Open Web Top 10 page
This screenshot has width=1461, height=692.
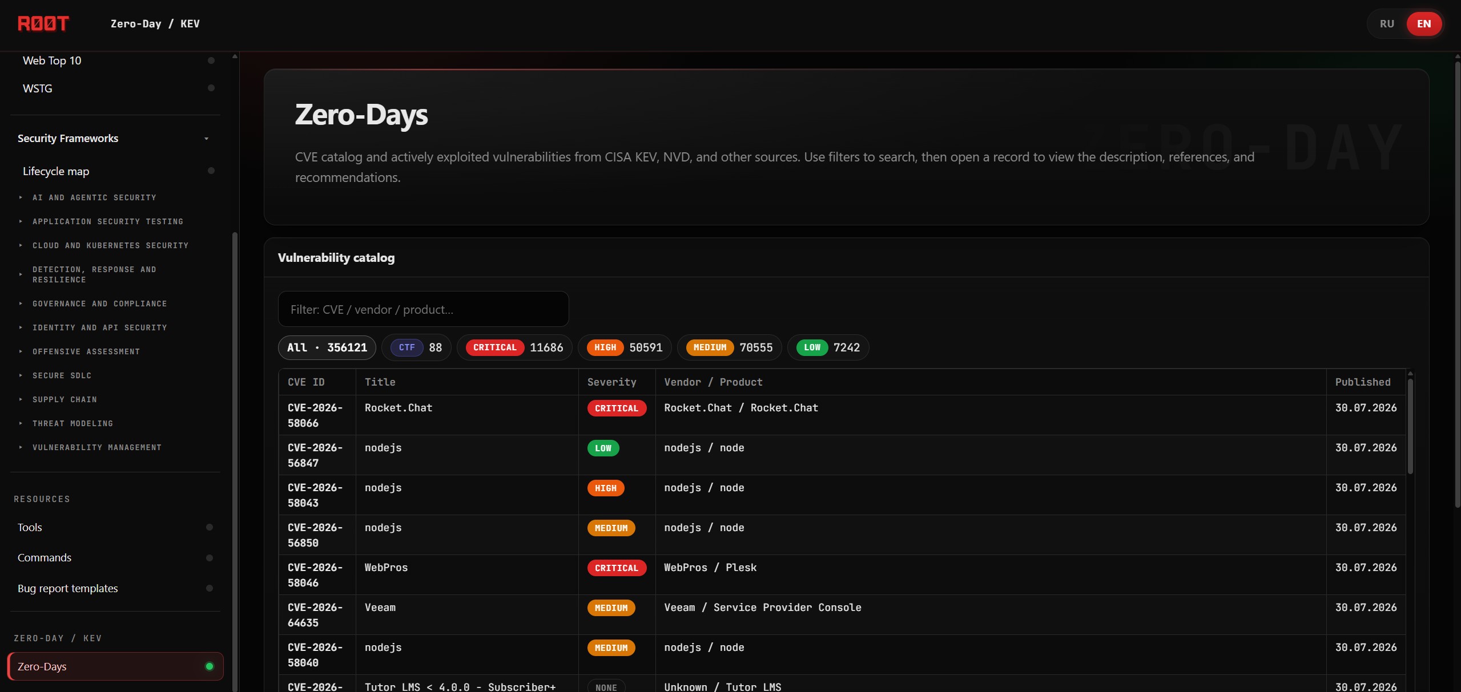[x=52, y=60]
